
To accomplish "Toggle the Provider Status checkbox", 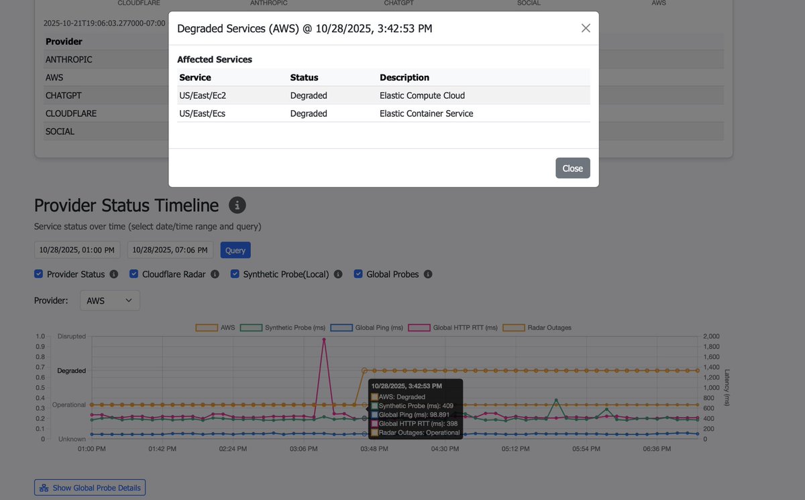I will click(39, 274).
